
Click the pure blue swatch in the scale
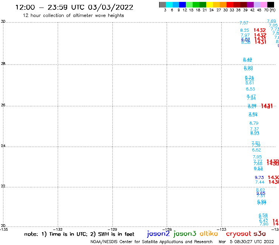pyautogui.click(x=182, y=5)
